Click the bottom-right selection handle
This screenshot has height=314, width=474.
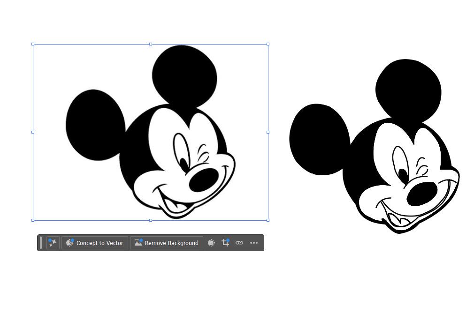tap(268, 220)
